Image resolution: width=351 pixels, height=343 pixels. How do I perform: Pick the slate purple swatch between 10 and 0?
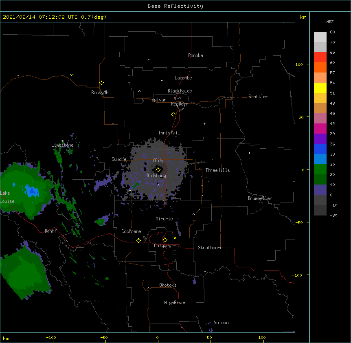320,190
